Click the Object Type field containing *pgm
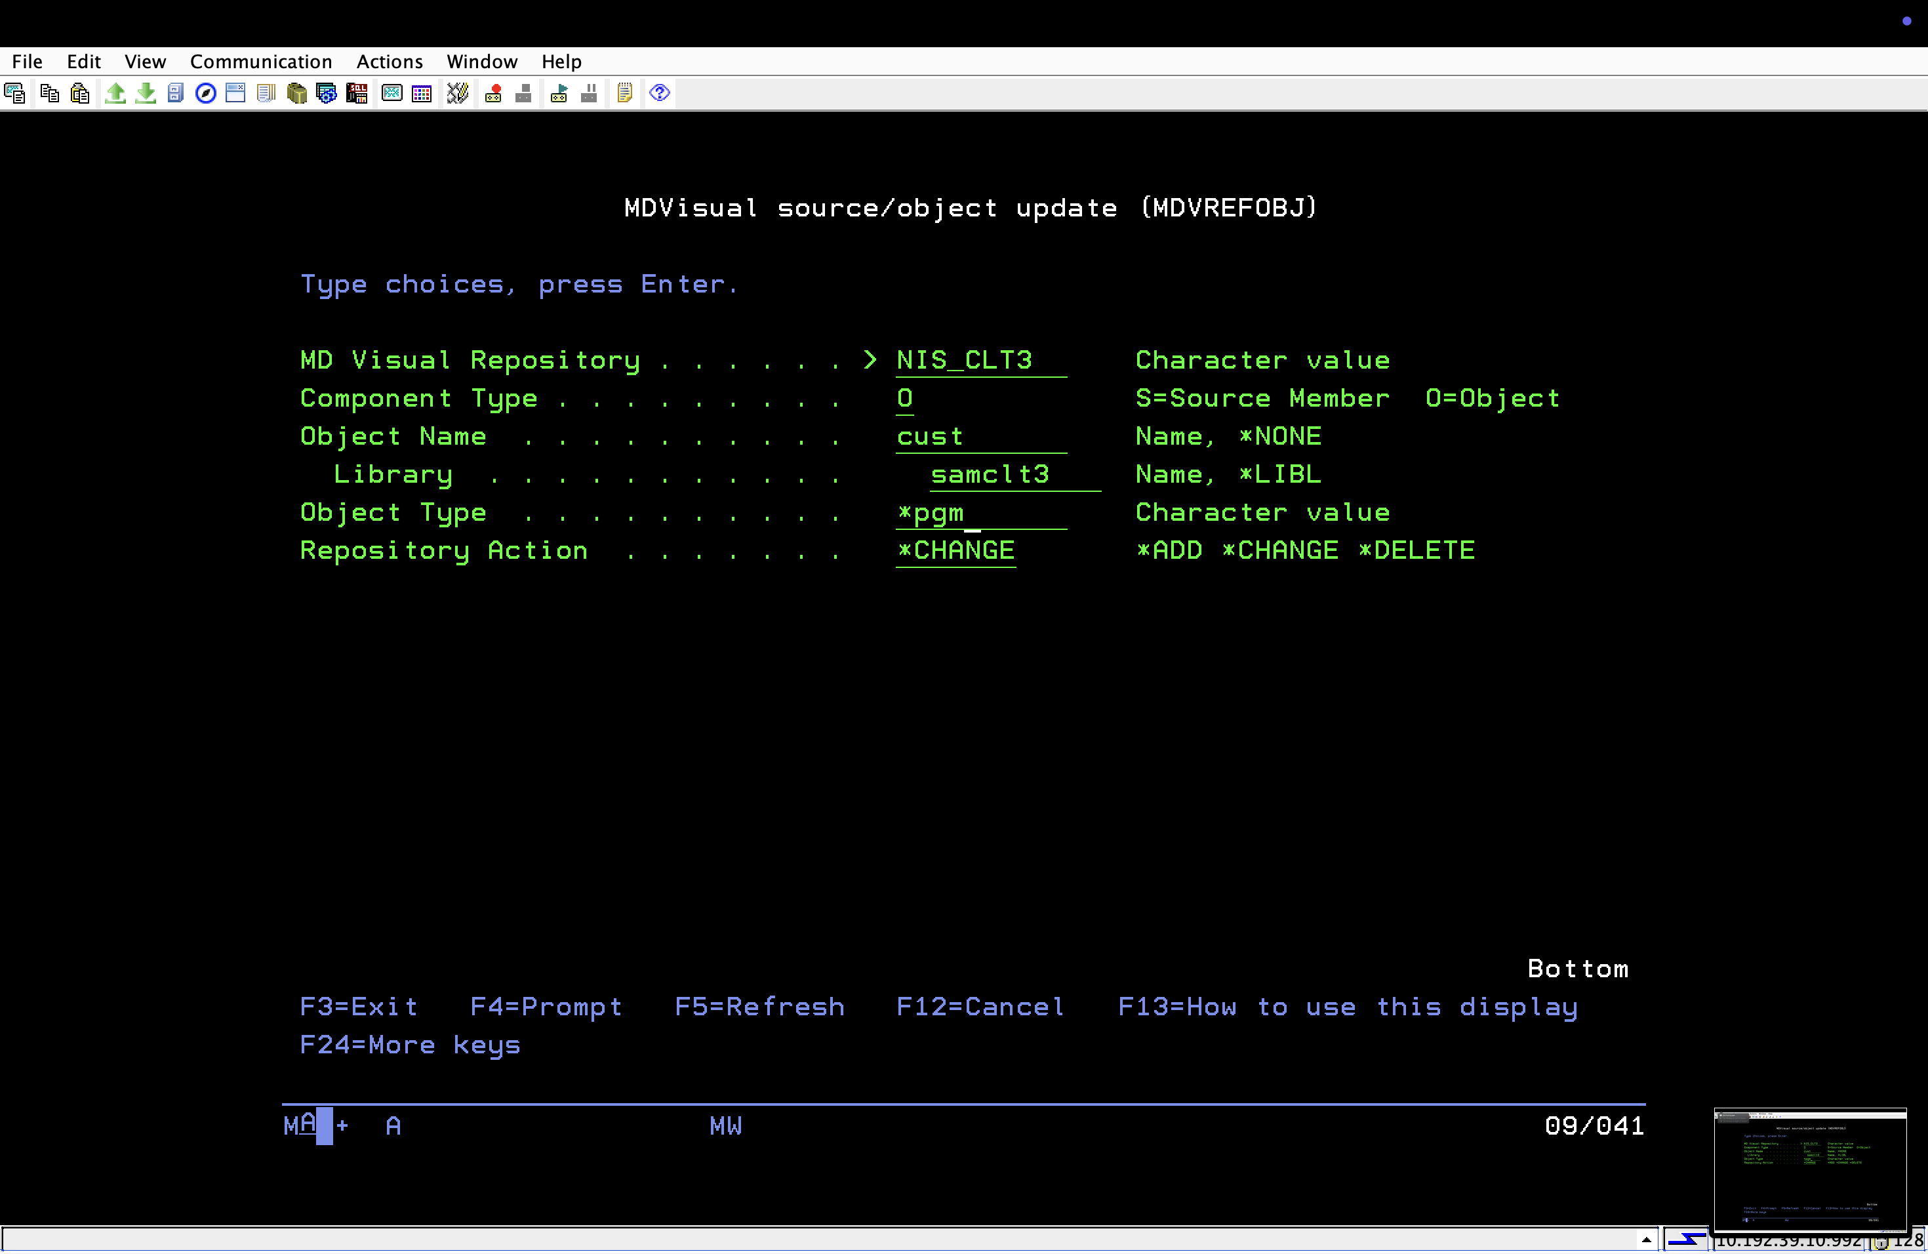 point(981,513)
